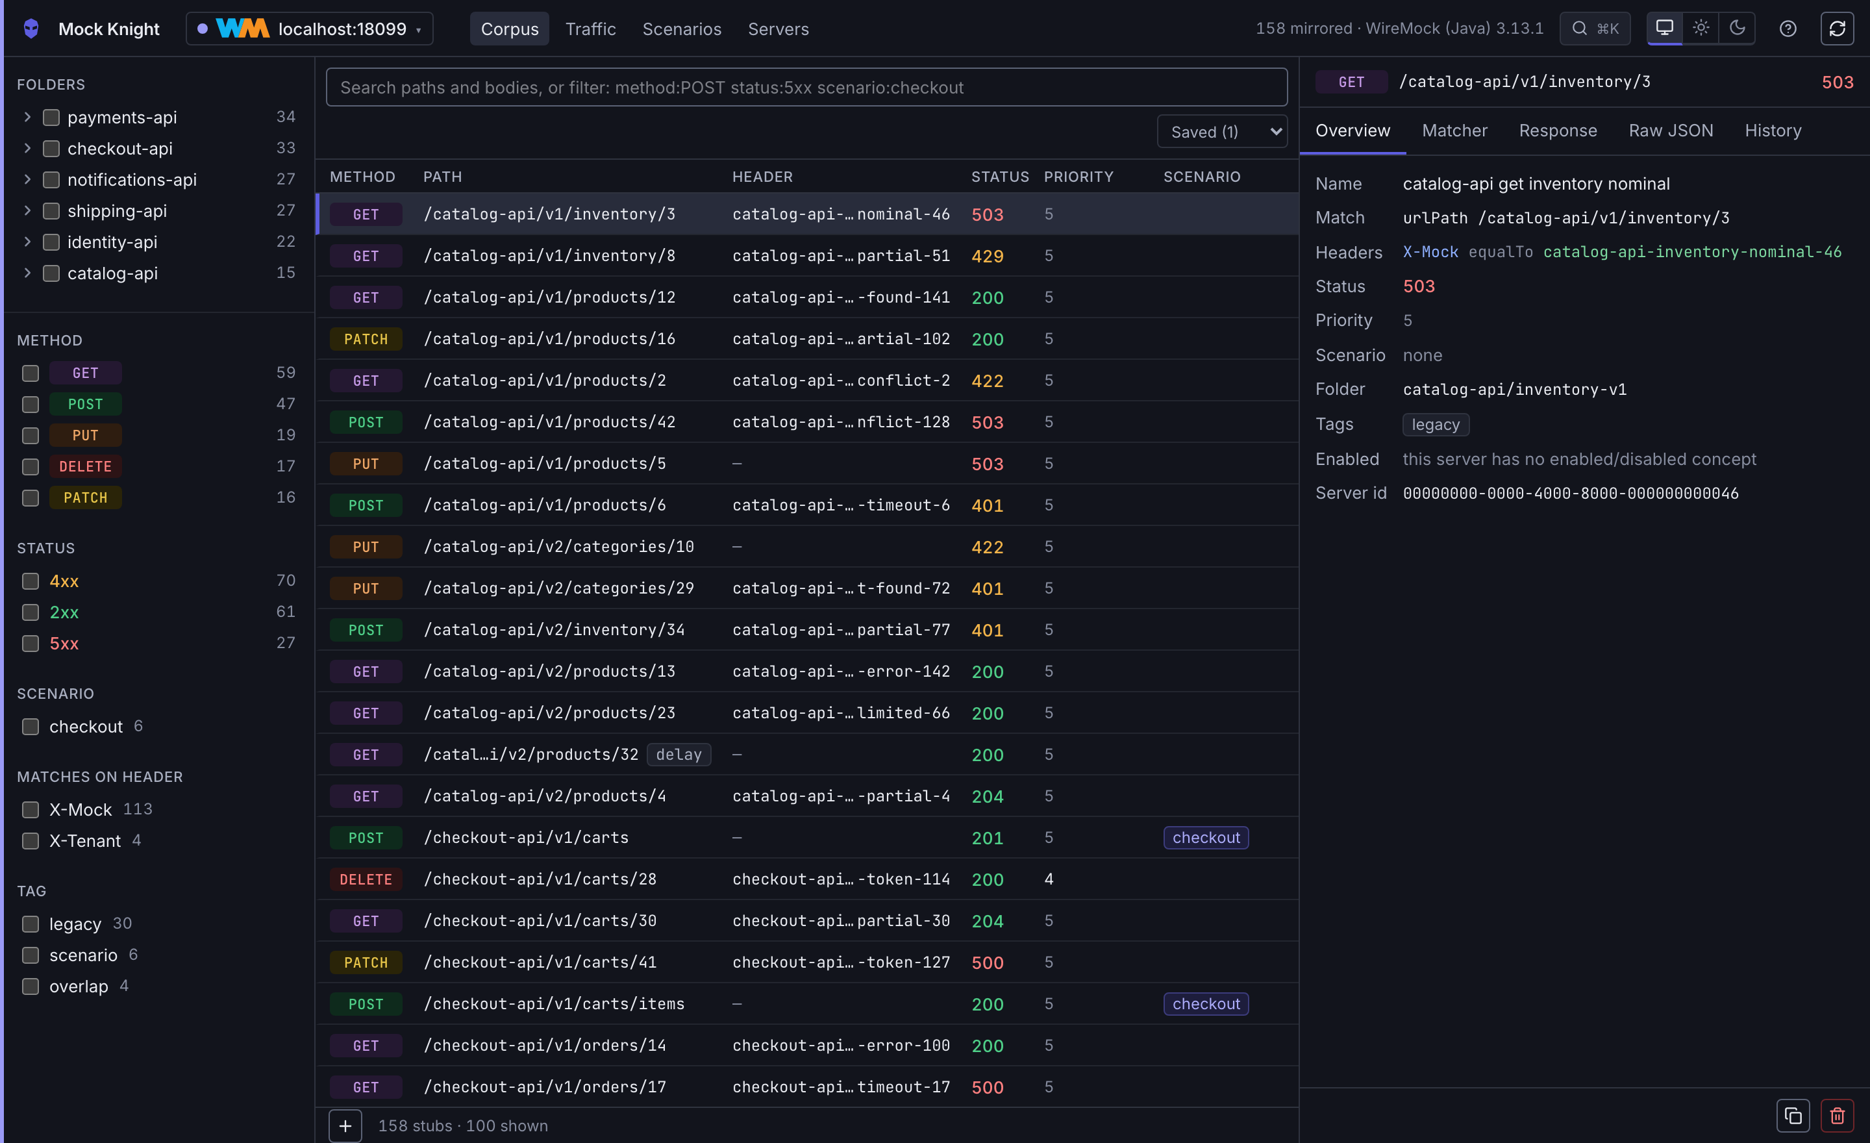This screenshot has height=1143, width=1870.
Task: Sort by the PATH column header
Action: click(442, 177)
